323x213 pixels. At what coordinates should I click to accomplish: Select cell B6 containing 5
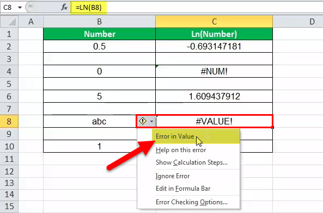tap(99, 97)
